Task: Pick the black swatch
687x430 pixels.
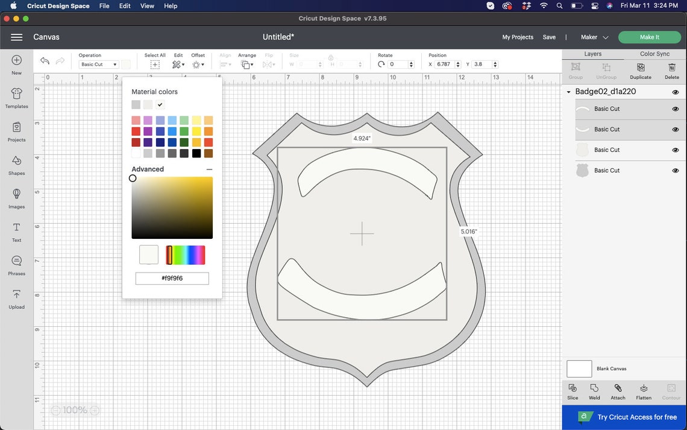Action: 196,153
